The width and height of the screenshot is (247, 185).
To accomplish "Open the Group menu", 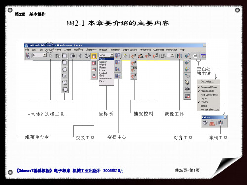I will (x=49, y=50).
